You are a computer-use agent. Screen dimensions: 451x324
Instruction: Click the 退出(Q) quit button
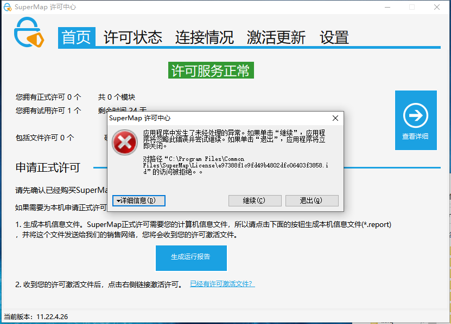coord(312,200)
